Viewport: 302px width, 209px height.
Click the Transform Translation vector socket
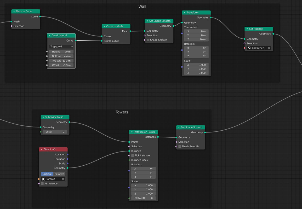(182, 33)
